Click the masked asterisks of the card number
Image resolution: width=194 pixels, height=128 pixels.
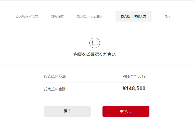(x=133, y=76)
